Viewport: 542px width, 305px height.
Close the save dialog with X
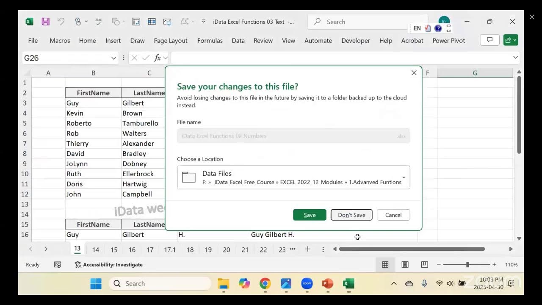tap(414, 73)
